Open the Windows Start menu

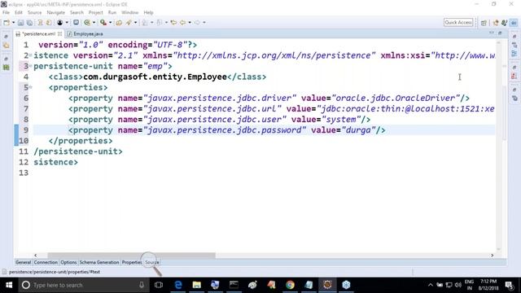(x=9, y=285)
